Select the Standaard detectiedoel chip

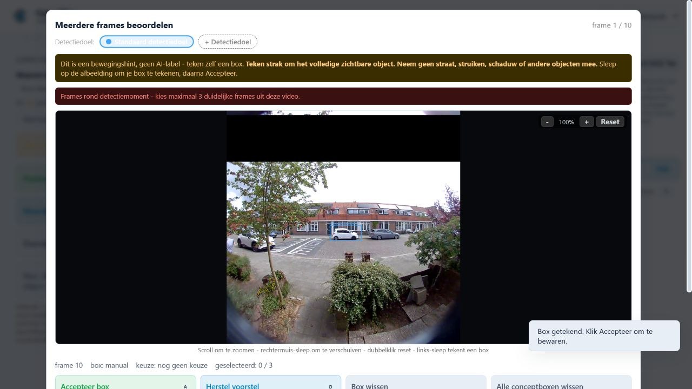(147, 42)
